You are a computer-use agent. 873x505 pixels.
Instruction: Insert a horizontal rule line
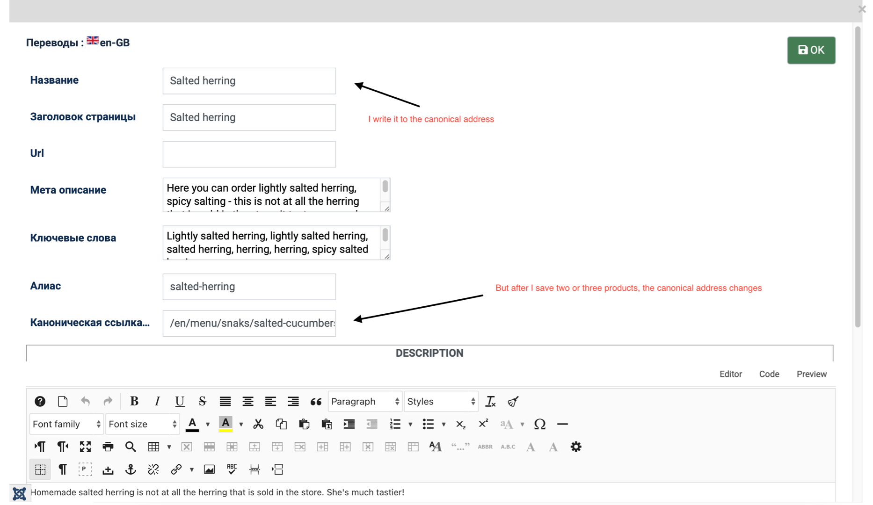tap(562, 424)
